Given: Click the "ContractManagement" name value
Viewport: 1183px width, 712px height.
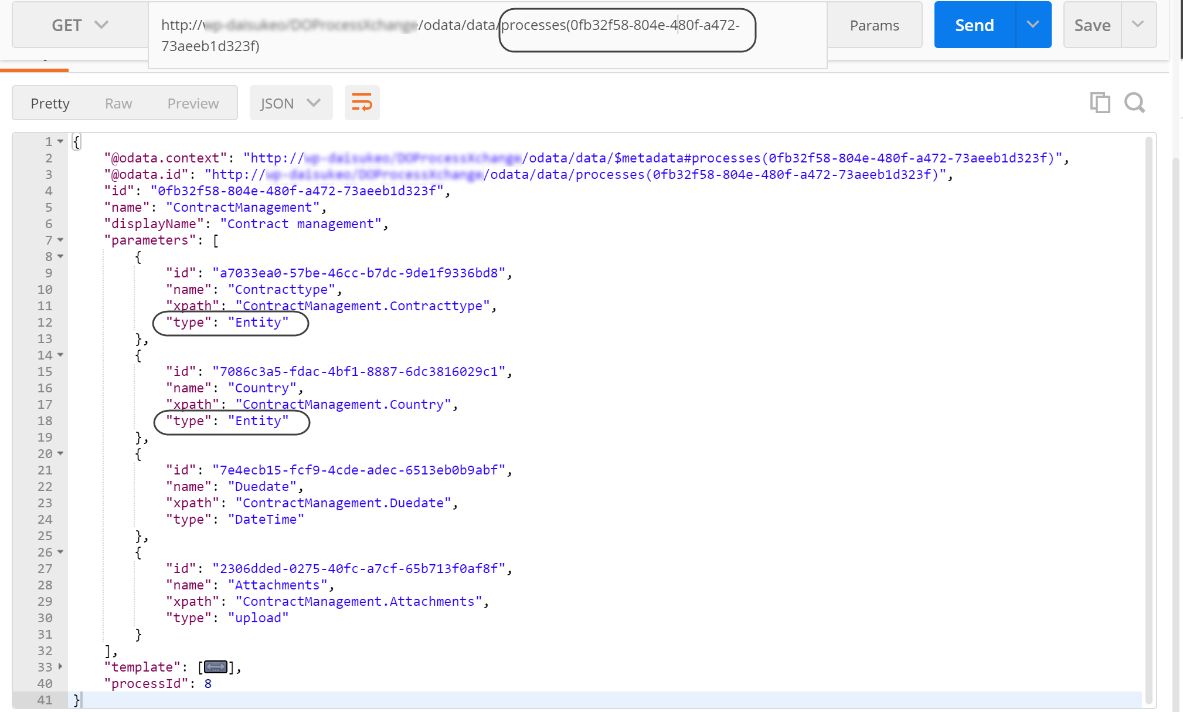Looking at the screenshot, I should [x=243, y=207].
